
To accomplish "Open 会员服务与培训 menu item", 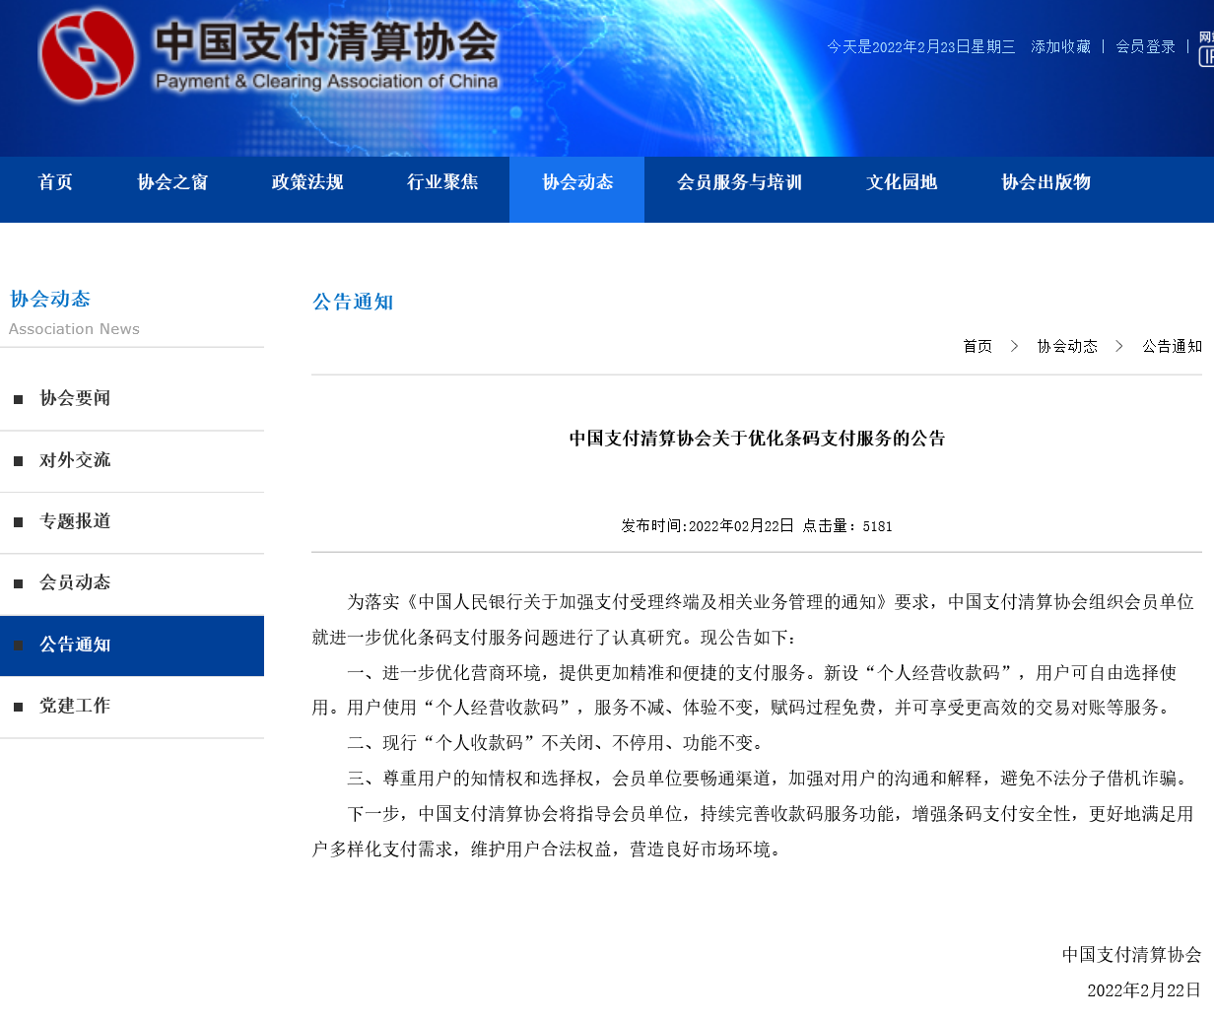I will click(x=739, y=182).
